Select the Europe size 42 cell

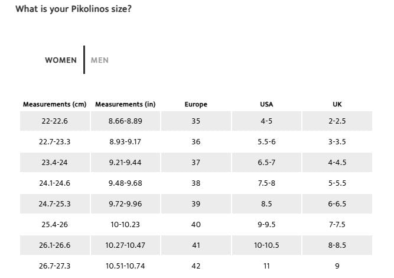coord(196,266)
